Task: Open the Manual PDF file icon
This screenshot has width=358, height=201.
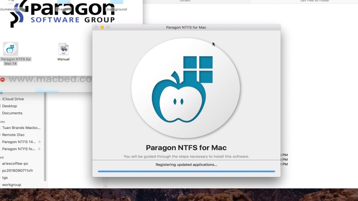Action: [63, 49]
